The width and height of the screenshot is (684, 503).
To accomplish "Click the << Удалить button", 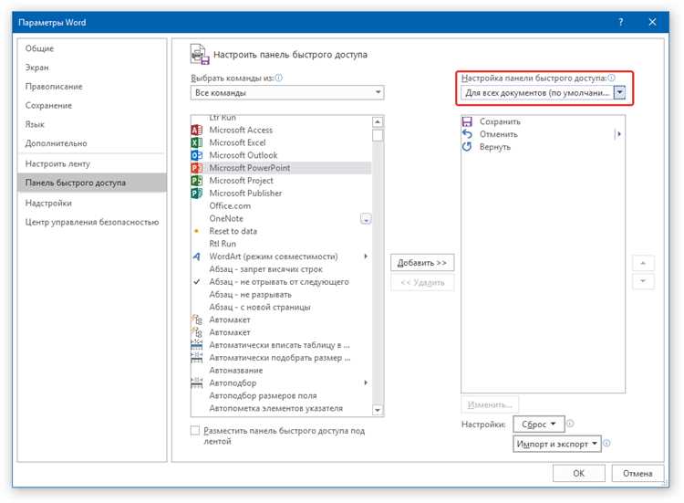I will click(422, 282).
